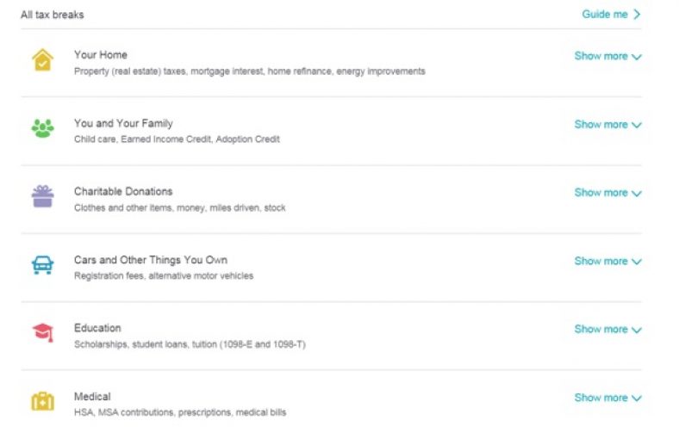Select the Your Home heading
This screenshot has height=433, width=679.
tap(101, 55)
